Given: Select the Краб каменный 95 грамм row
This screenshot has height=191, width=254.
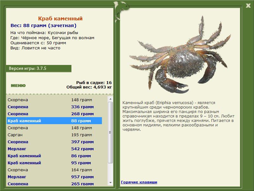Looking at the screenshot, I should click(54, 163).
